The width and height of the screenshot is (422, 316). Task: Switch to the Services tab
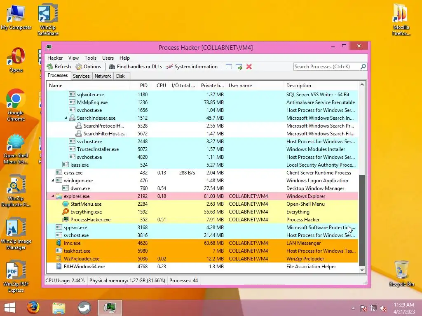[81, 76]
